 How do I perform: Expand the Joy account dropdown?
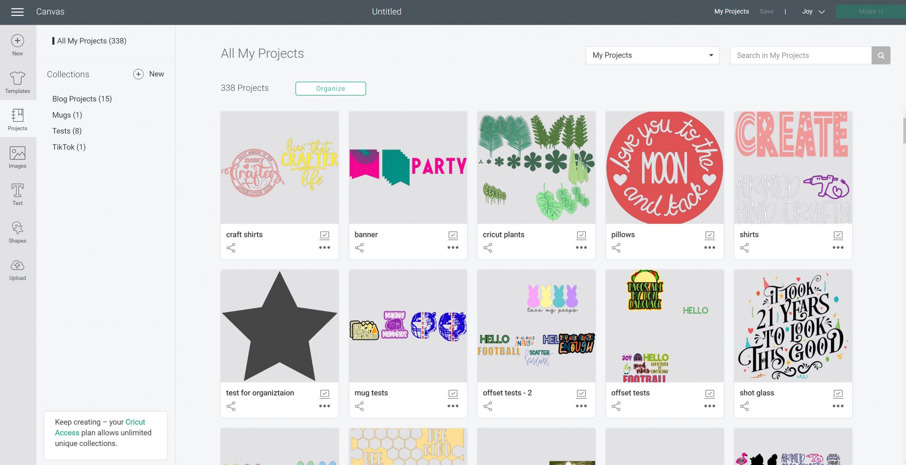tap(813, 11)
